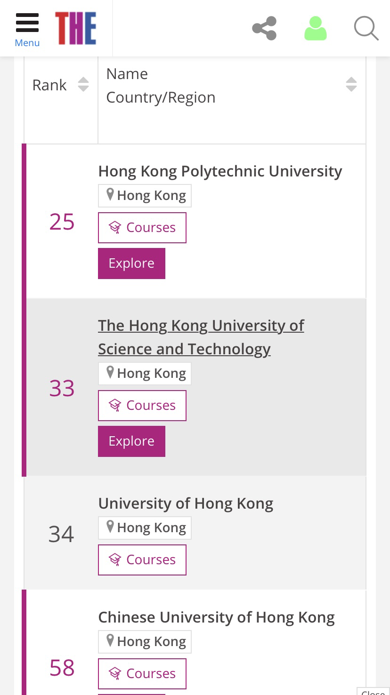
Task: Open Chinese University of Hong Kong link
Action: coord(216,617)
